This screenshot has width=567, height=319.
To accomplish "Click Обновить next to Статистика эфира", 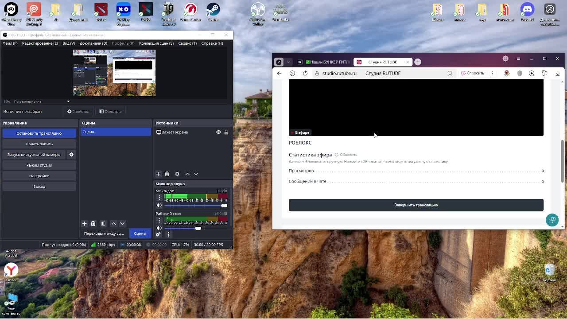I will (x=346, y=155).
